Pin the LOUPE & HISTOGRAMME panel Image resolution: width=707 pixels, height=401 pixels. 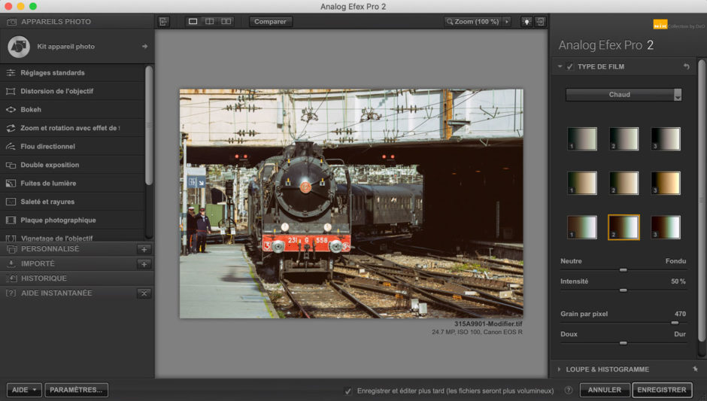click(695, 369)
